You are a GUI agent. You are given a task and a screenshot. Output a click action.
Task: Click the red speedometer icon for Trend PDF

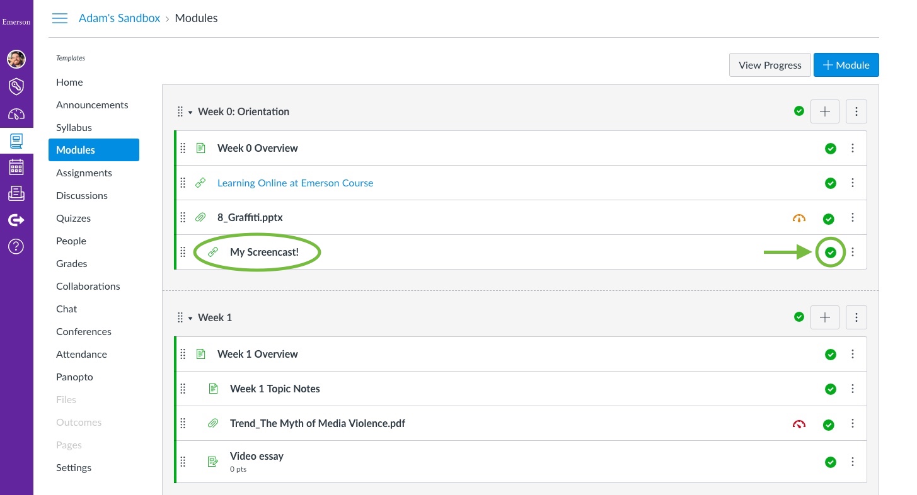[799, 424]
